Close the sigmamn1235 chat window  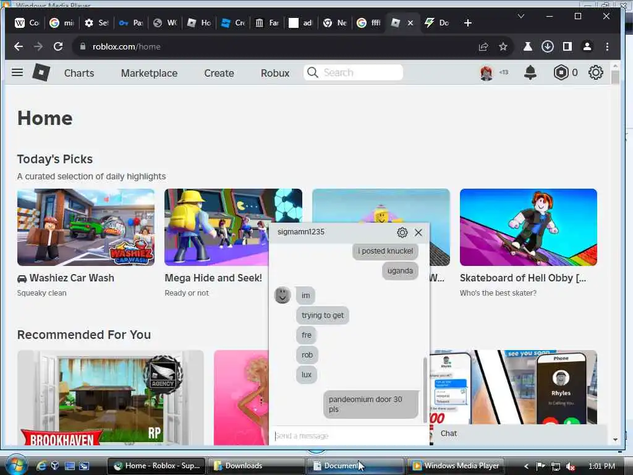coord(418,233)
